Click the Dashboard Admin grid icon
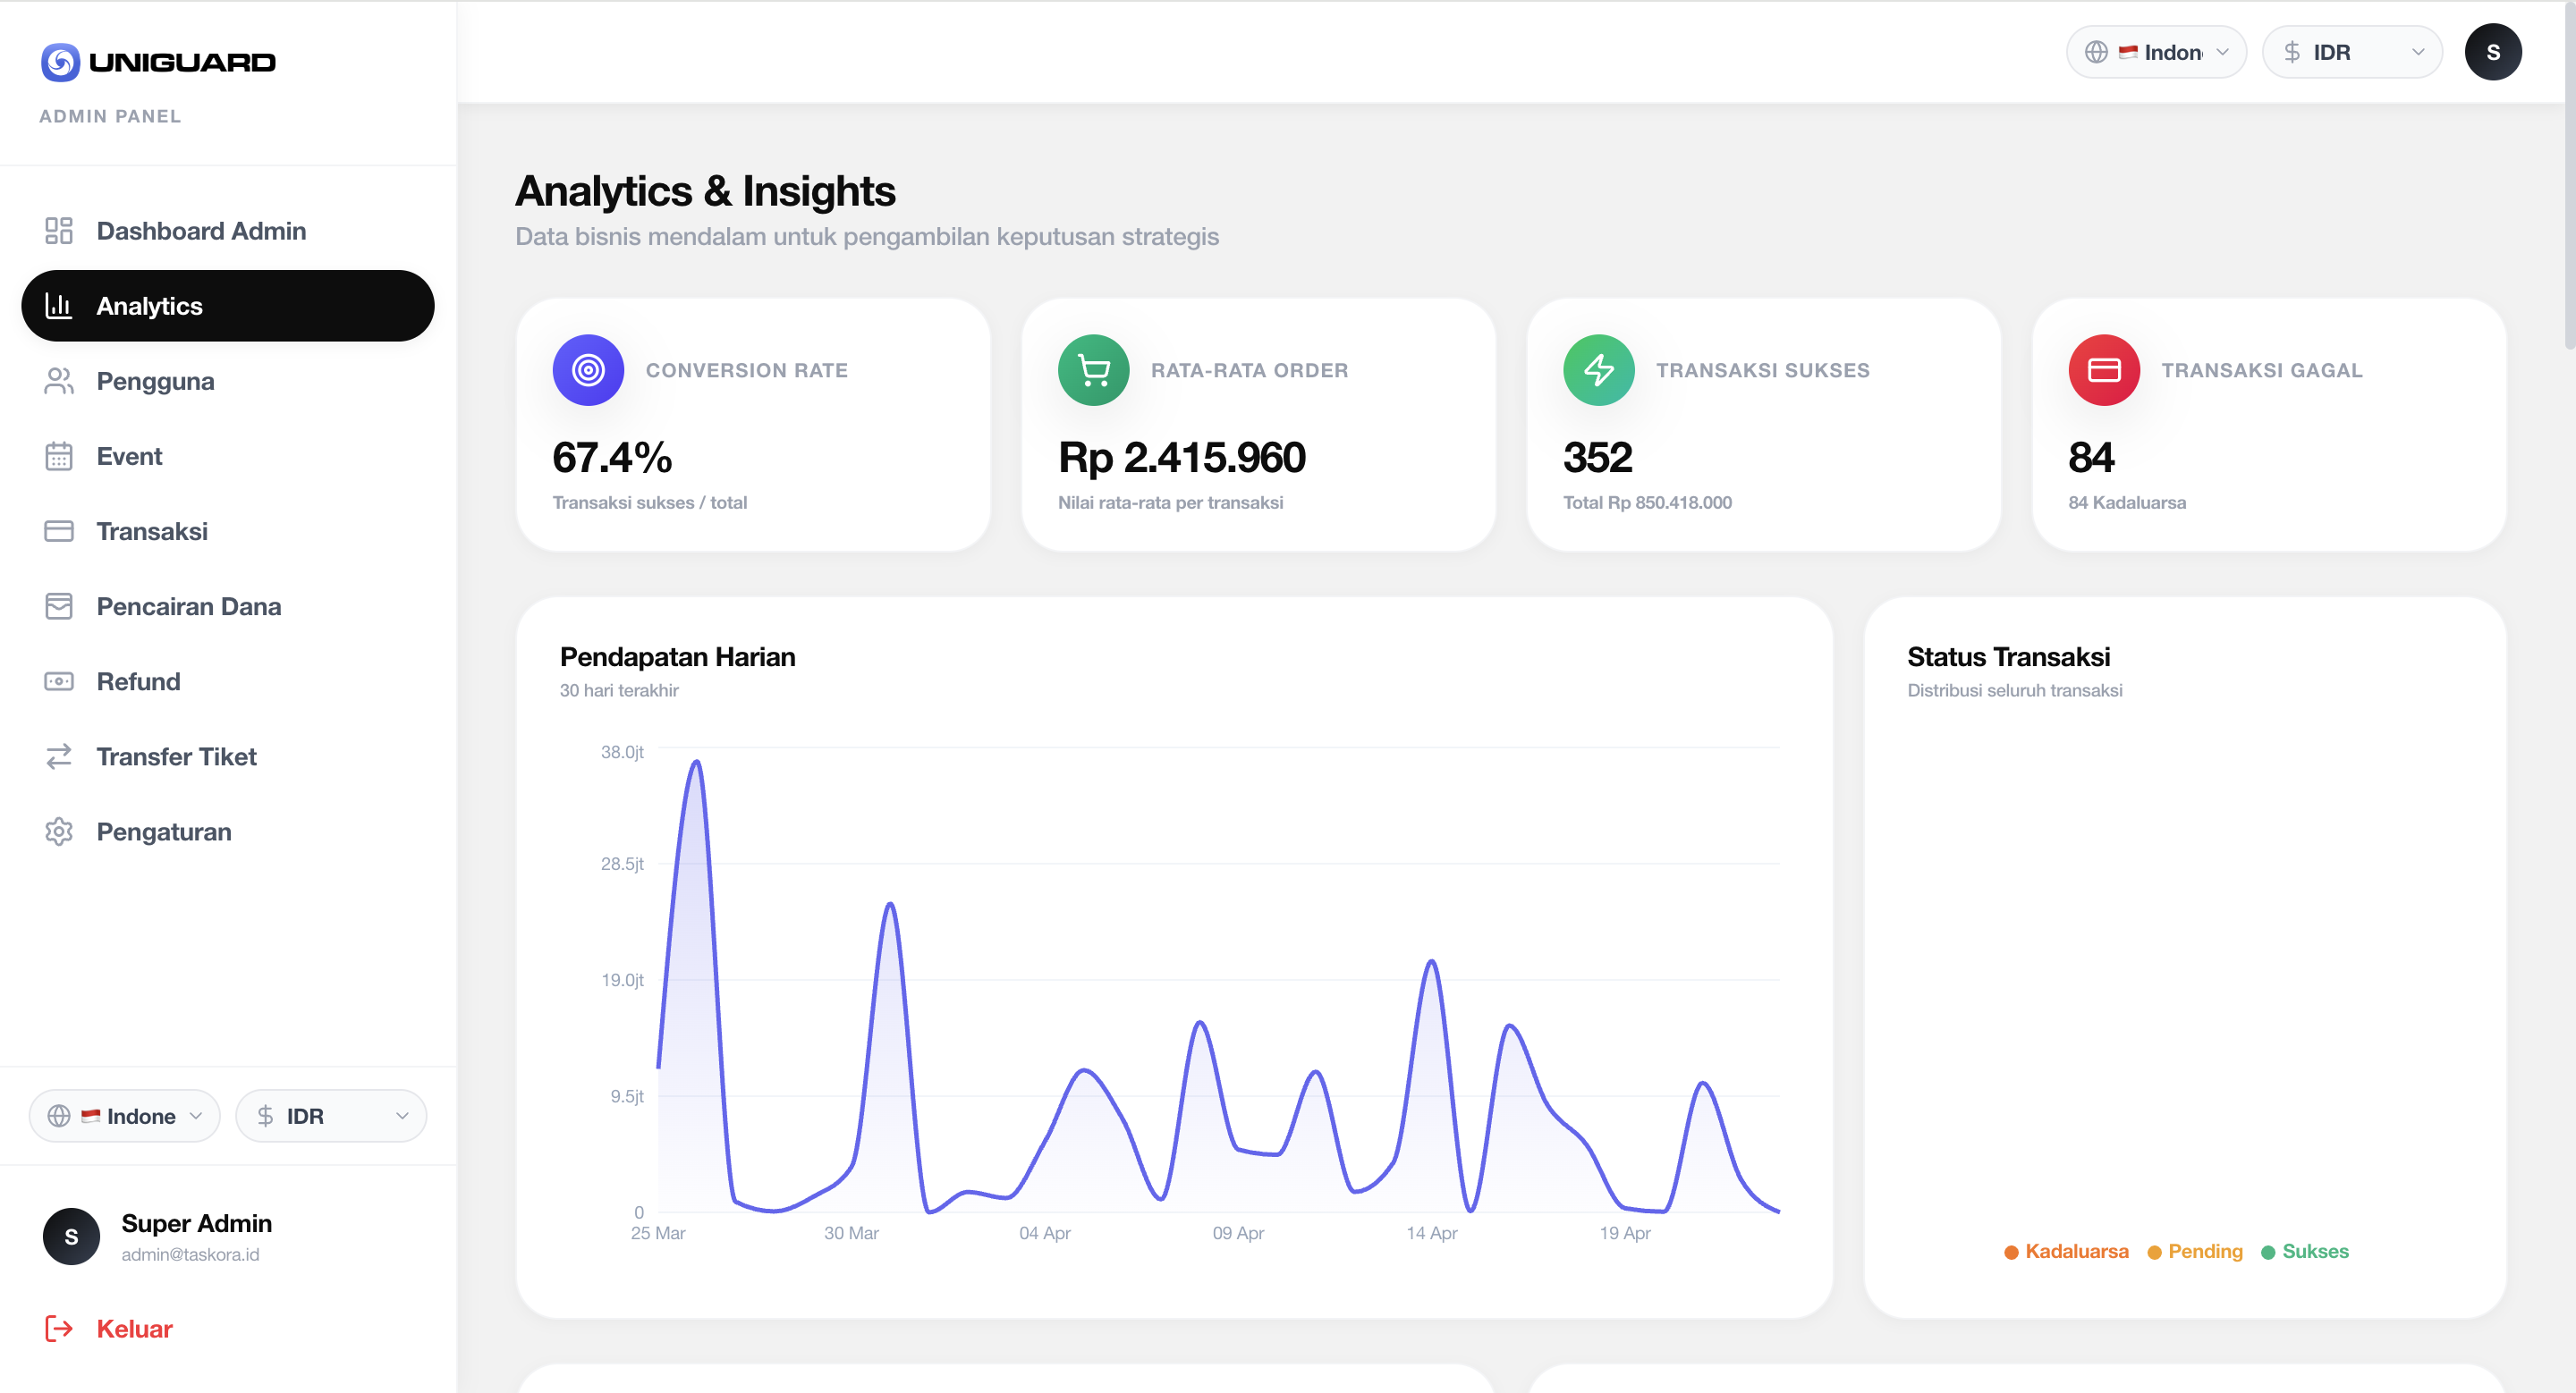Viewport: 2576px width, 1393px height. tap(59, 231)
